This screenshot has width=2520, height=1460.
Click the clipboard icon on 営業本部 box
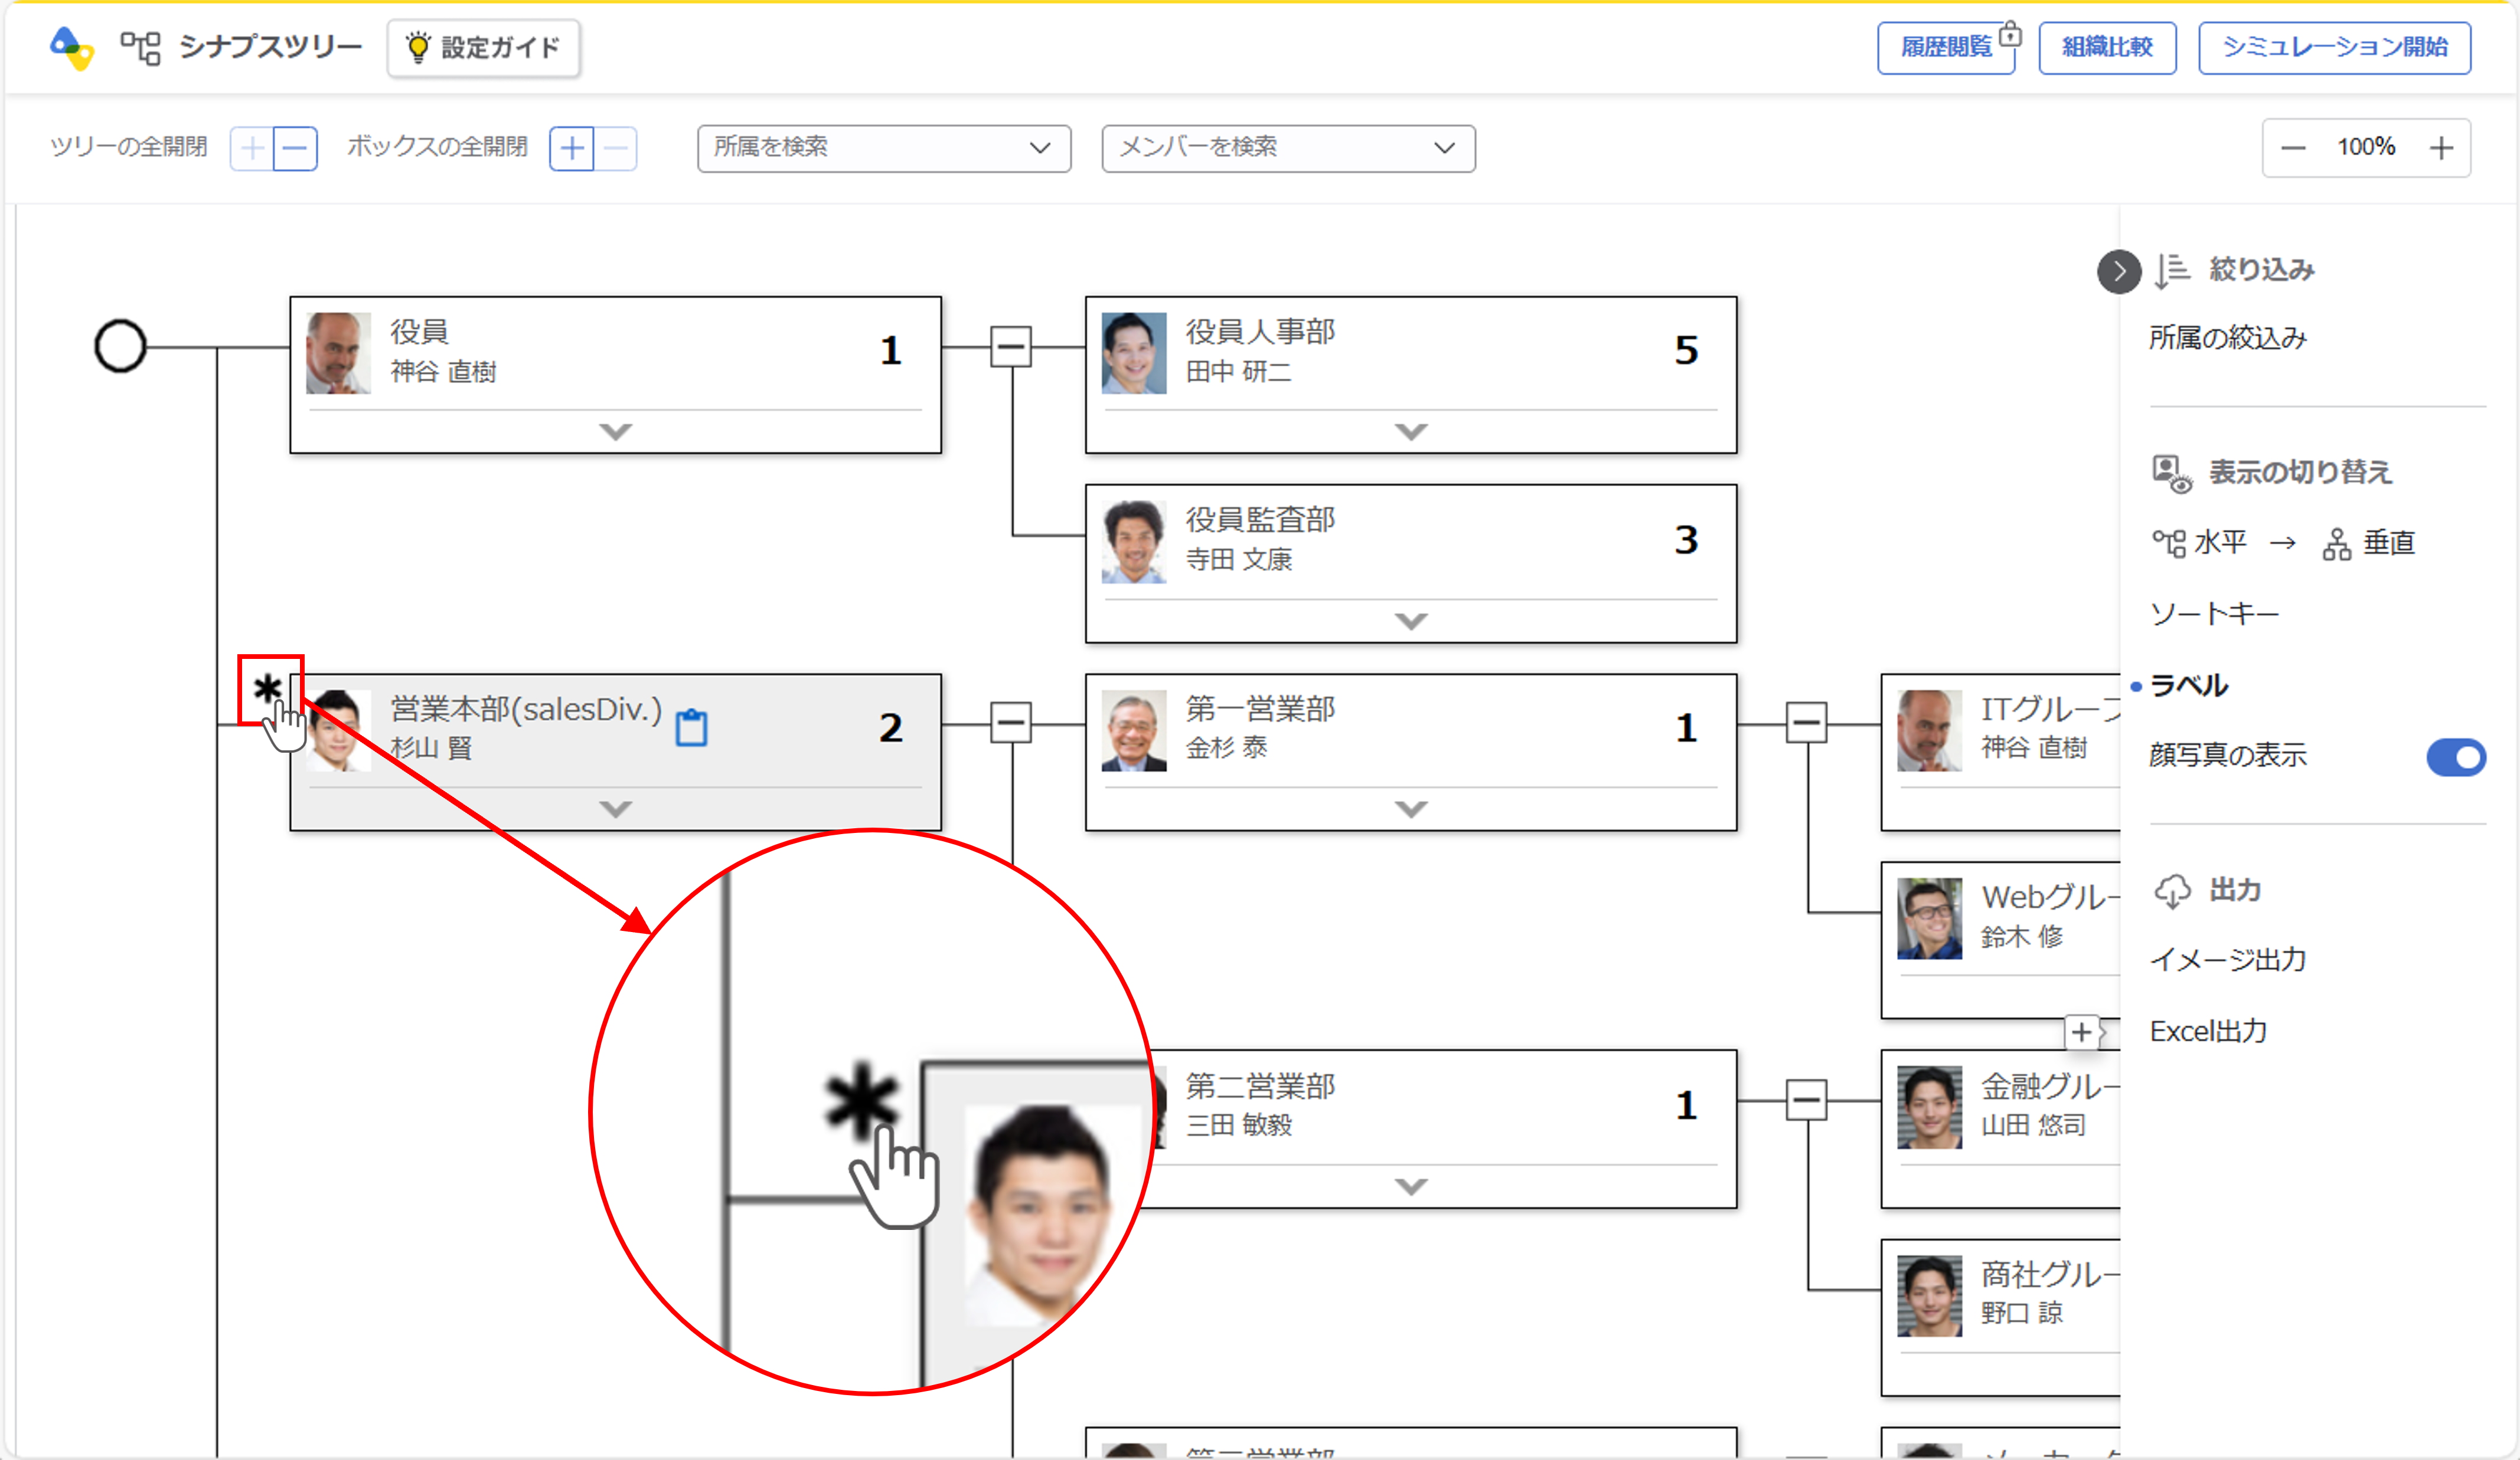click(691, 727)
